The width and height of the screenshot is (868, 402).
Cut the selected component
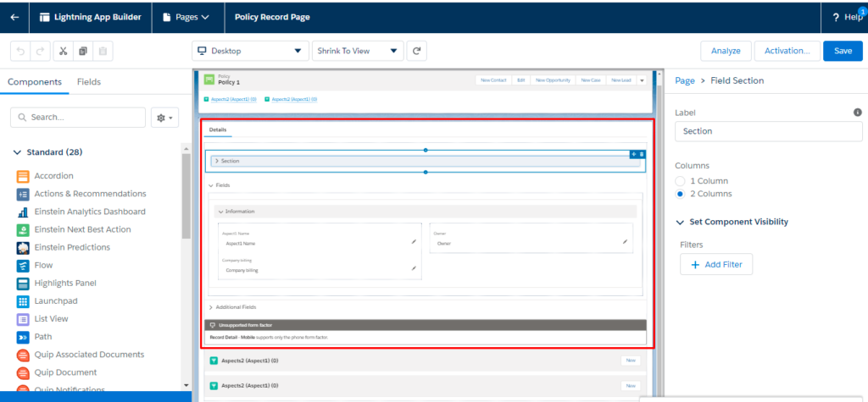point(63,51)
